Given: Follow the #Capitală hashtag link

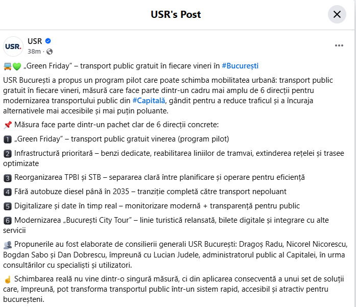Looking at the screenshot, I should coord(149,100).
